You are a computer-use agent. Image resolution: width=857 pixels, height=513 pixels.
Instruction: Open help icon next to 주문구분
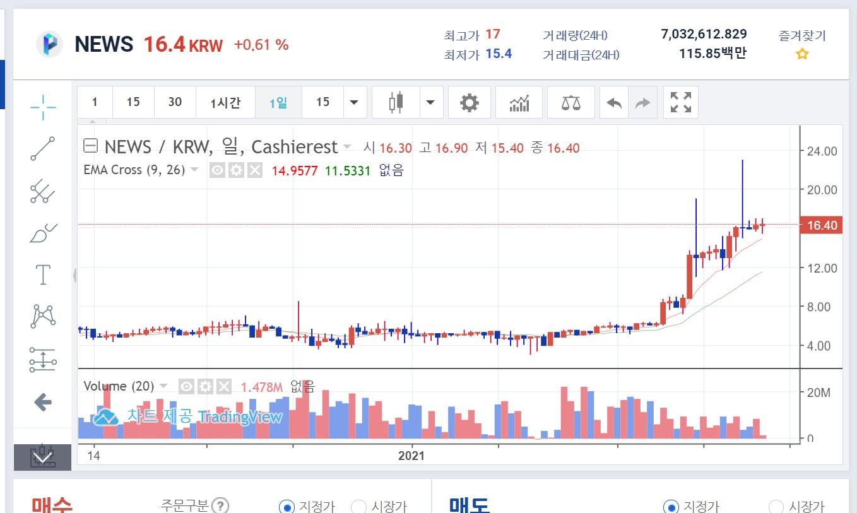[x=220, y=505]
